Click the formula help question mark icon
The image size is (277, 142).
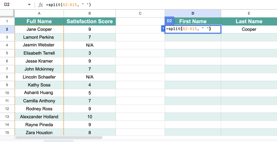point(163,29)
